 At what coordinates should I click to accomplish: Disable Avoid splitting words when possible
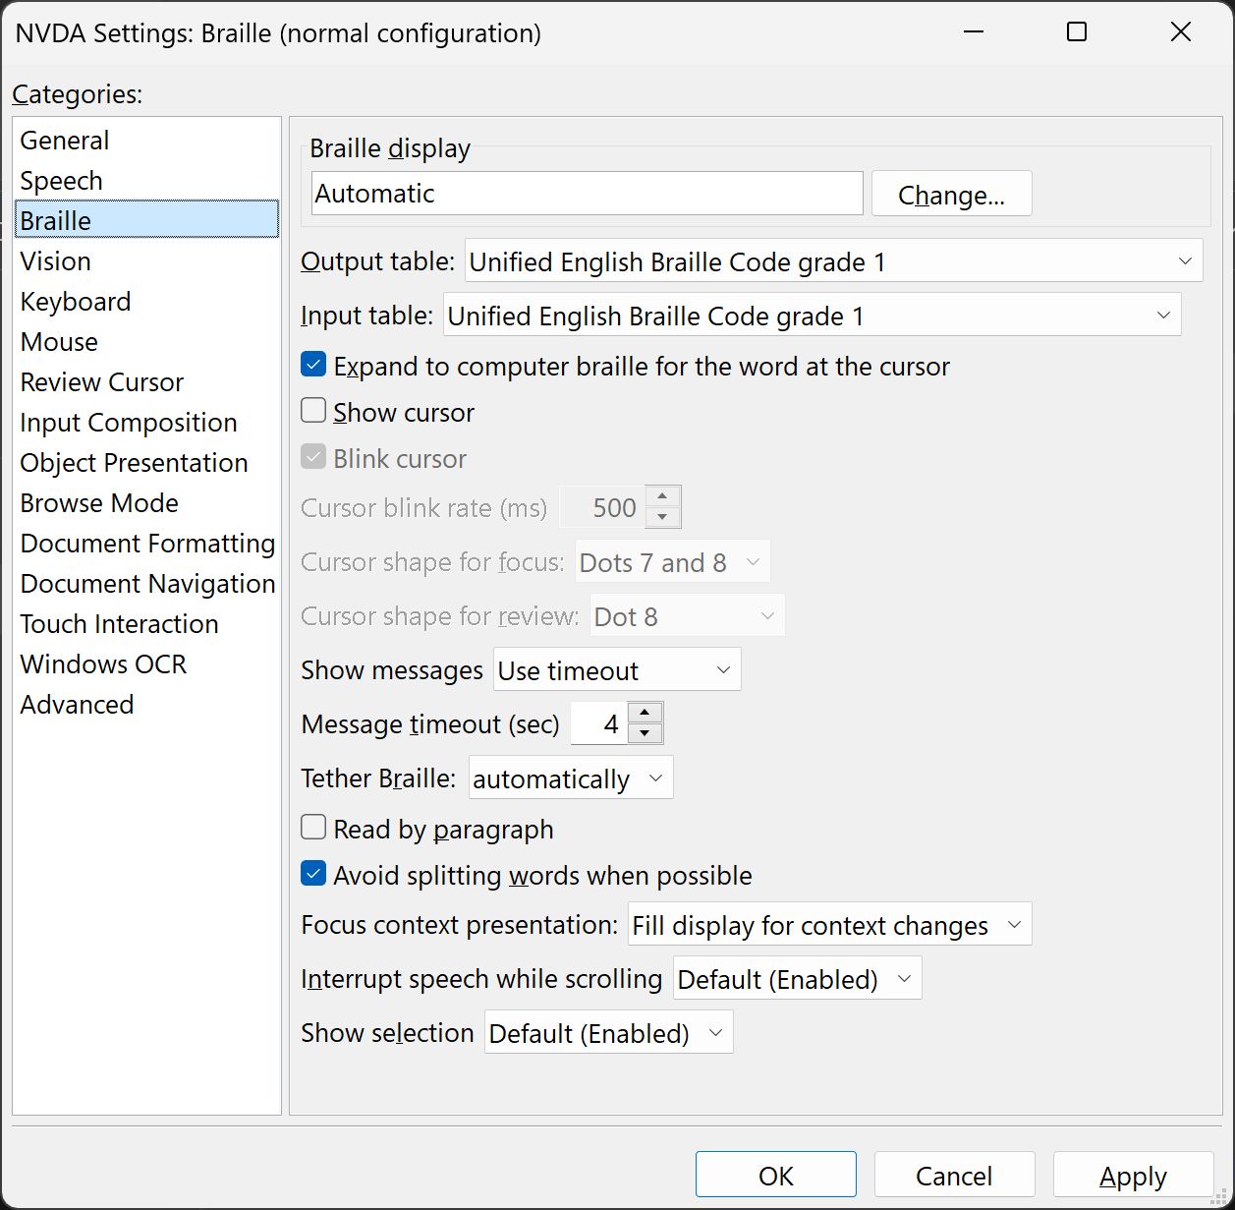(x=313, y=874)
